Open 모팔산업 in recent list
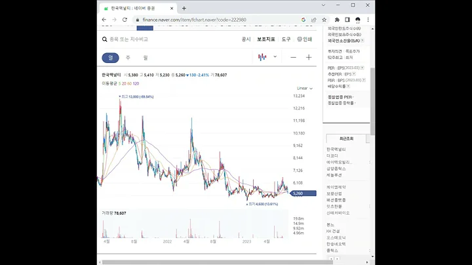The width and height of the screenshot is (472, 265). pos(334,194)
